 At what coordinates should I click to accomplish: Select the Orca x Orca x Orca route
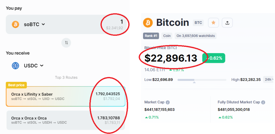point(66,120)
